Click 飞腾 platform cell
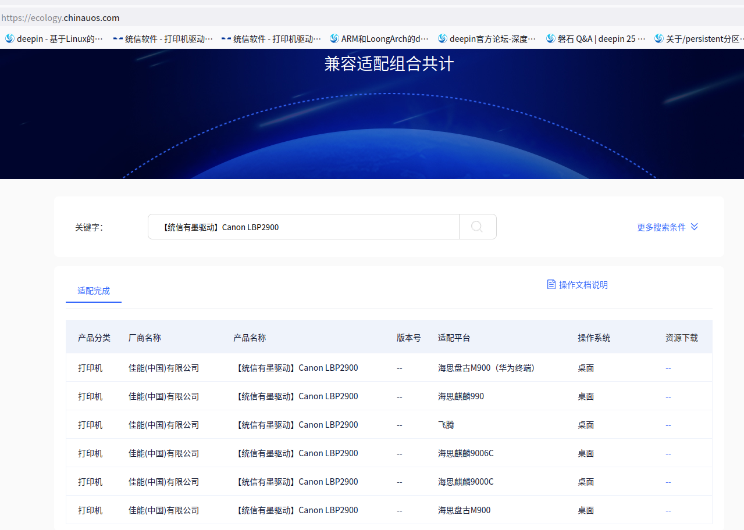 [x=446, y=425]
